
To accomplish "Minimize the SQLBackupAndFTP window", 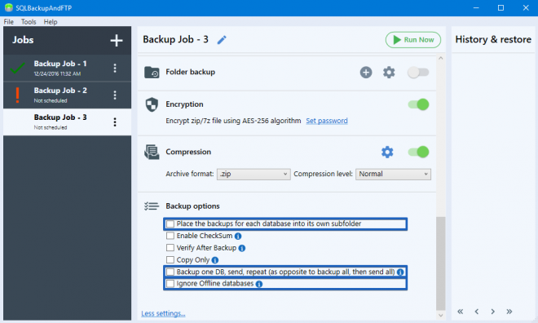I will pos(476,7).
